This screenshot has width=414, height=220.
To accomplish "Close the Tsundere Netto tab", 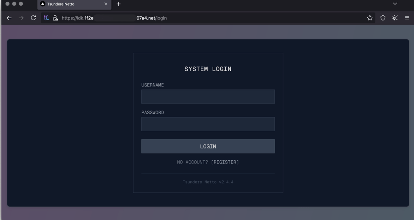I will click(106, 4).
